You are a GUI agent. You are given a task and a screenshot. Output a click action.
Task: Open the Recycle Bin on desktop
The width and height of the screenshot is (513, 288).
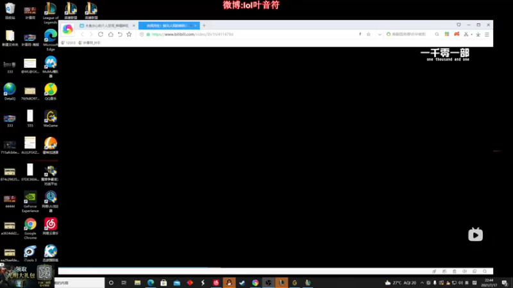10,11
